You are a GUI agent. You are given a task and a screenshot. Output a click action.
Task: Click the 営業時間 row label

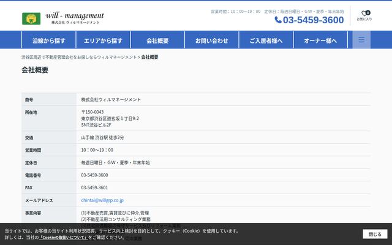coord(33,150)
